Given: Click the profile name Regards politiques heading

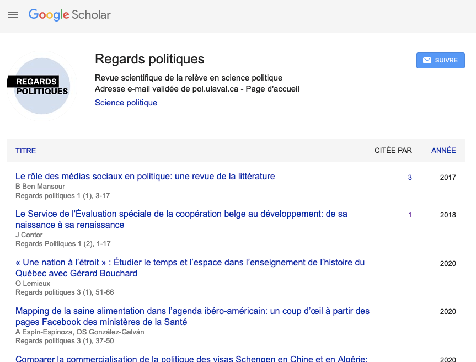Looking at the screenshot, I should point(149,59).
